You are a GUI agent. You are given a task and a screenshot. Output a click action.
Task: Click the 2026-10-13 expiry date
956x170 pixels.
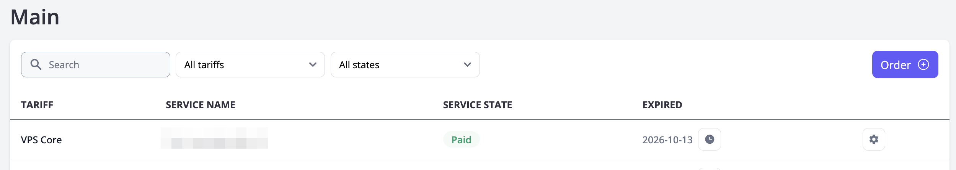coord(667,140)
